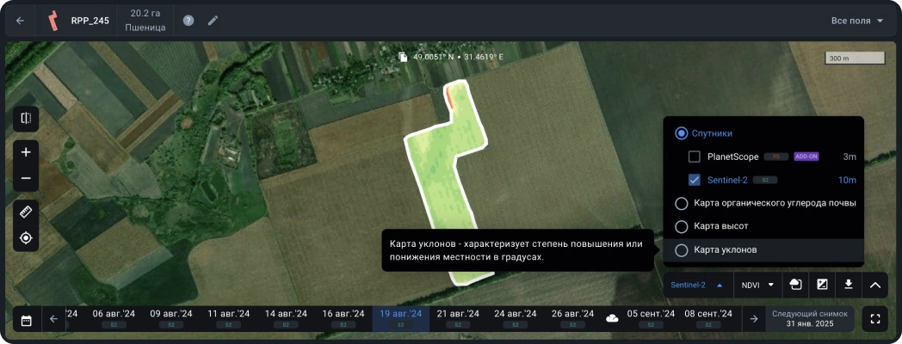This screenshot has width=902, height=344.
Task: Select the Карта уклонов radio option
Action: pos(682,250)
